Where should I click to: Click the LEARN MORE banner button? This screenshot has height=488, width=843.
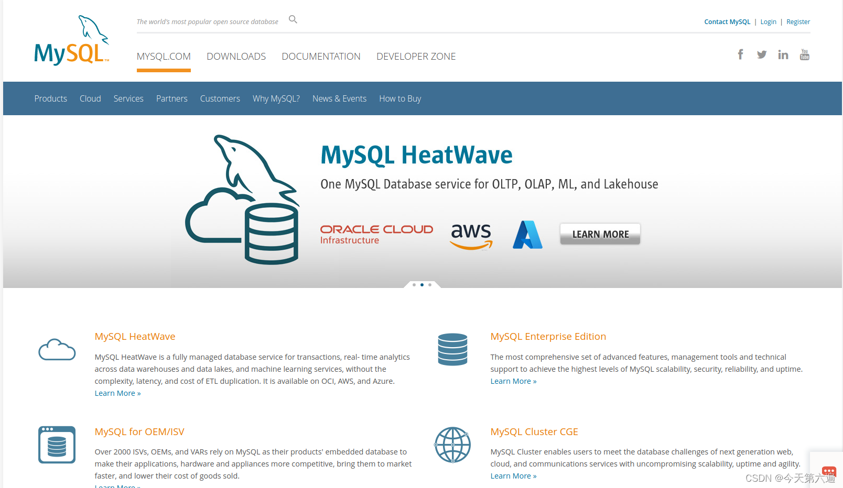click(x=600, y=234)
